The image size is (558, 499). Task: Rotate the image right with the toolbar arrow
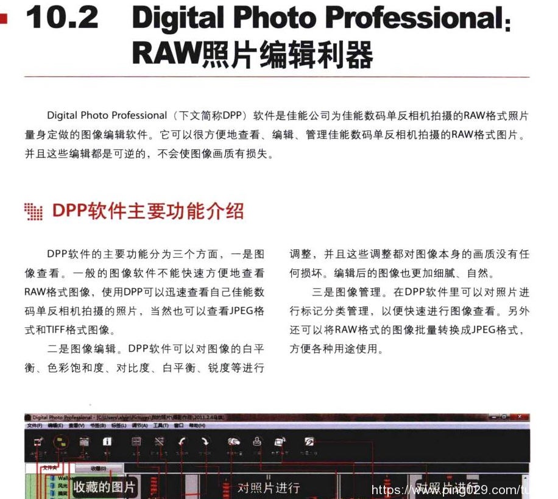(205, 442)
